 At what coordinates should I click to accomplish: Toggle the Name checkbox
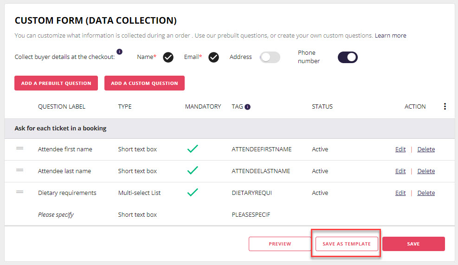[168, 57]
